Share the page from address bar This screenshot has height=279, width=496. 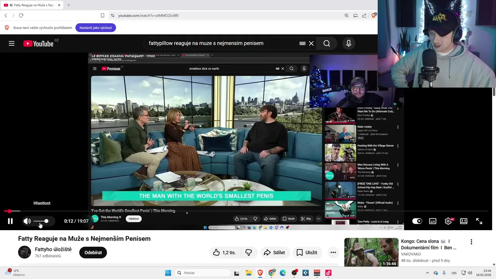(364, 15)
